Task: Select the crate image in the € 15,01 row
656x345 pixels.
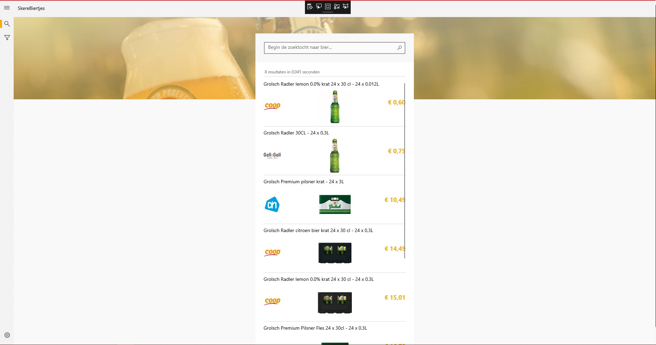Action: (335, 302)
